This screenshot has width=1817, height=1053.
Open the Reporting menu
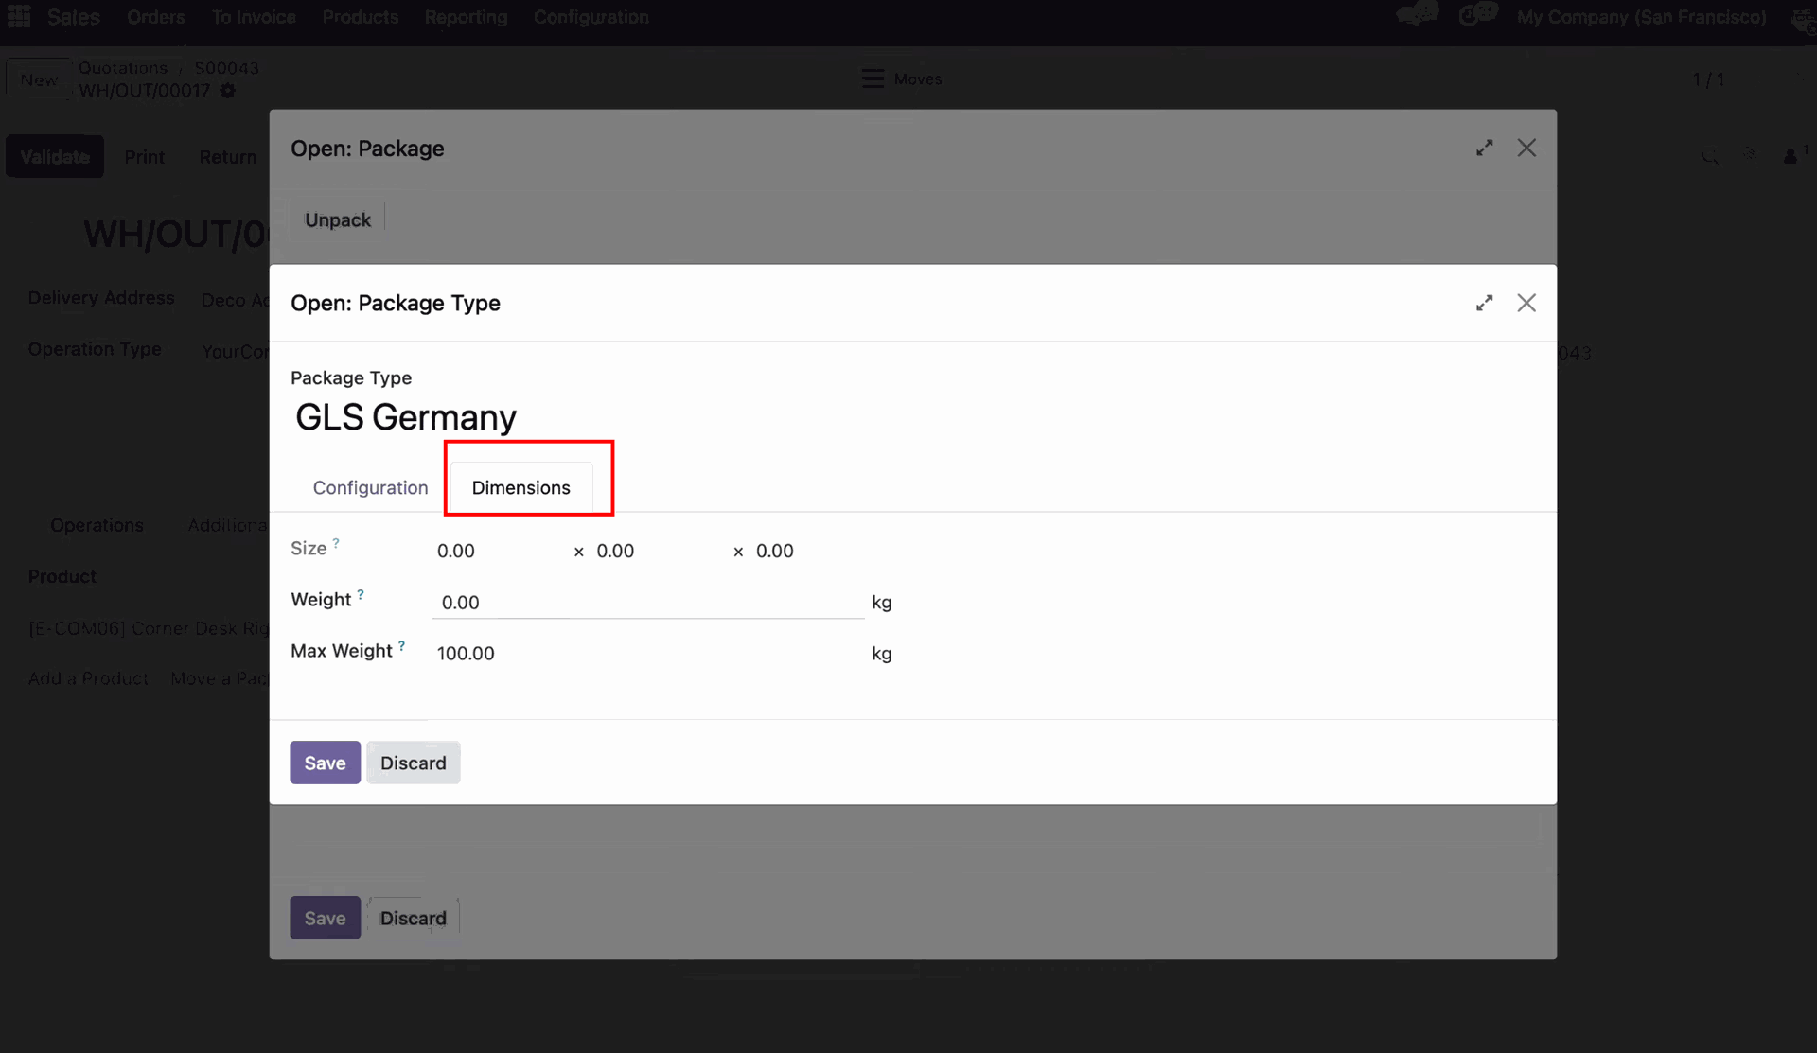[465, 17]
